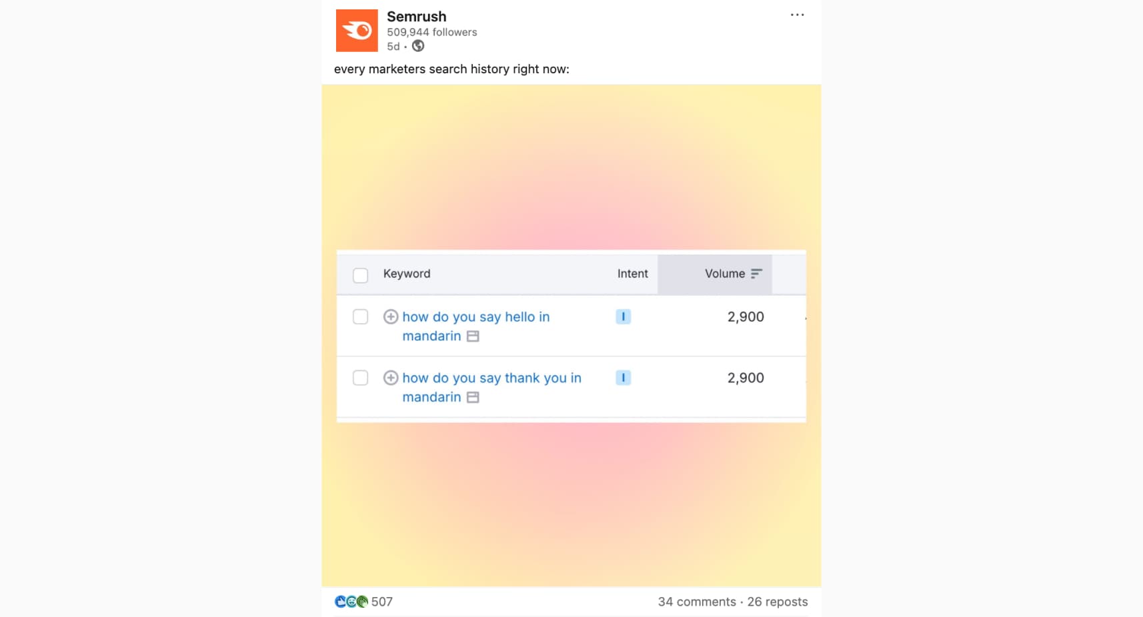
Task: Click the post reaction emoji icons
Action: pyautogui.click(x=351, y=602)
